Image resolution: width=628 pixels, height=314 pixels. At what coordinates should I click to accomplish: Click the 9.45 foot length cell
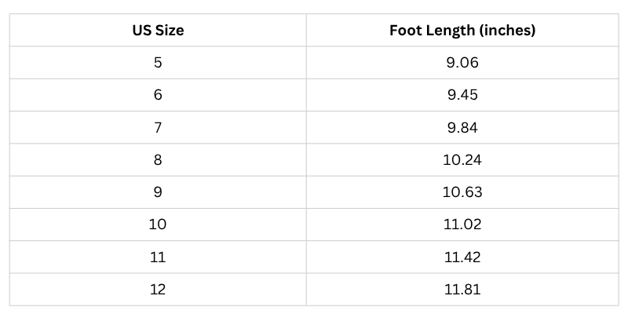tap(462, 95)
